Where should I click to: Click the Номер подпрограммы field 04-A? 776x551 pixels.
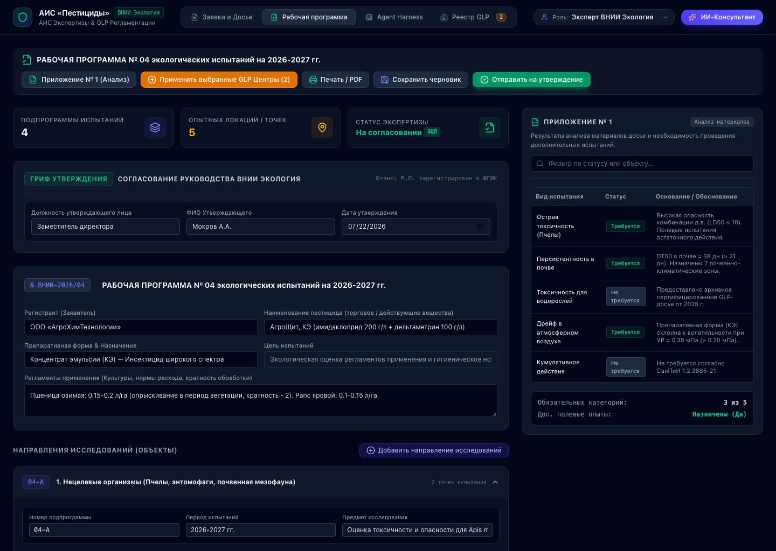[104, 530]
